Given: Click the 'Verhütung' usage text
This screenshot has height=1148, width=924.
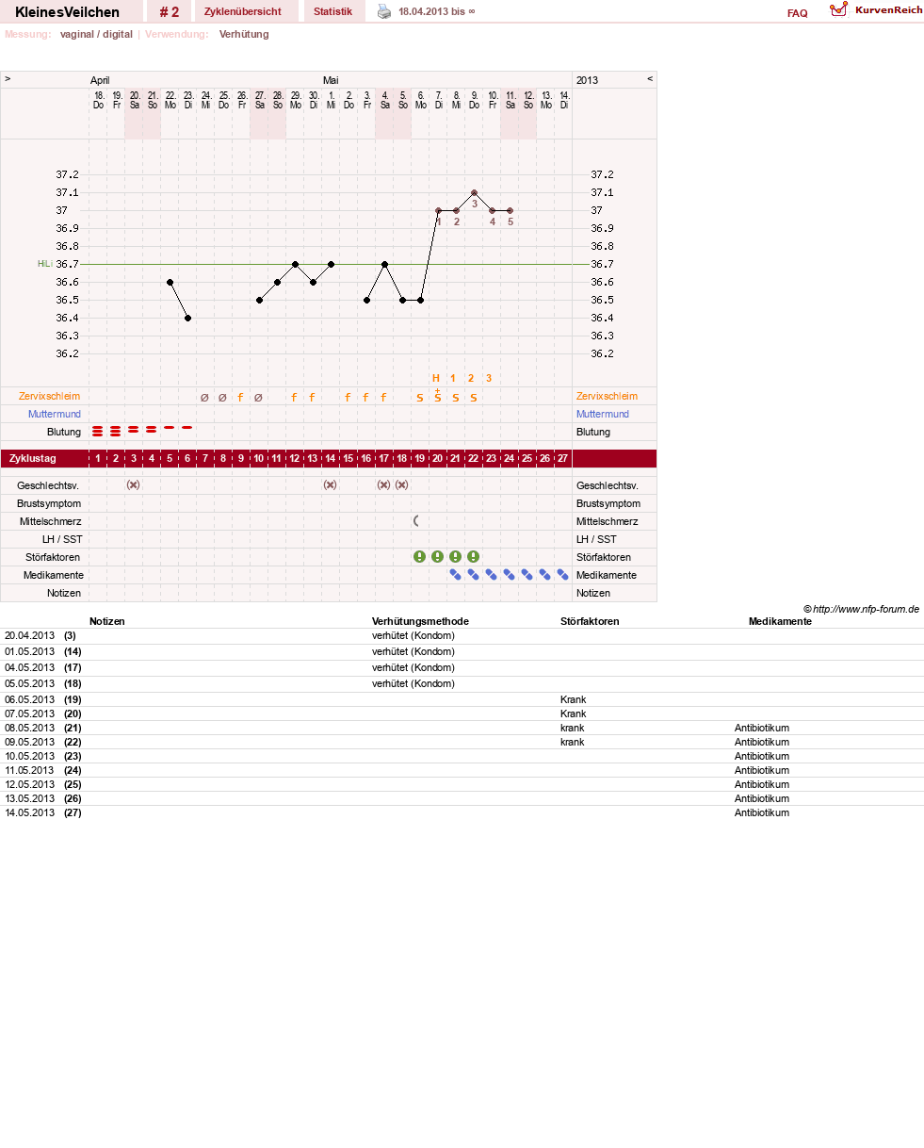Looking at the screenshot, I should (244, 34).
